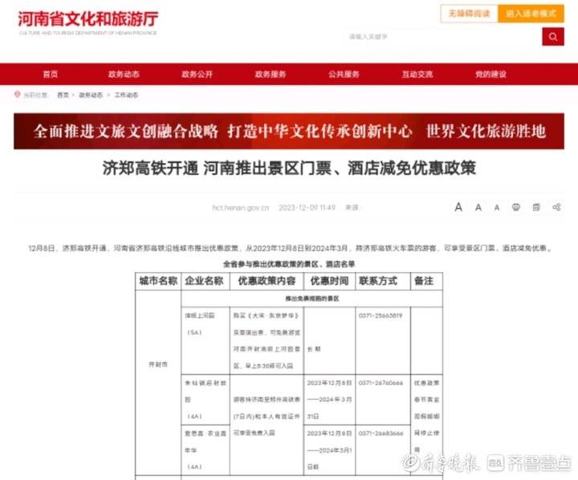Open the 首页 navigation tab
Viewport: 578px width, 480px height.
[51, 74]
